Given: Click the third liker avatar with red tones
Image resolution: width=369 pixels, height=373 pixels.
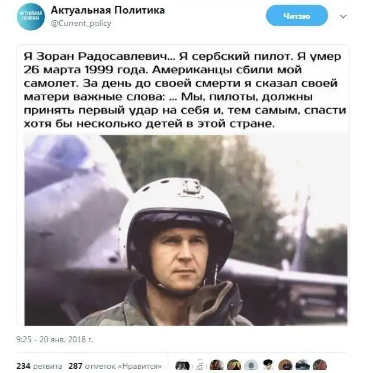Looking at the screenshot, I should (217, 366).
